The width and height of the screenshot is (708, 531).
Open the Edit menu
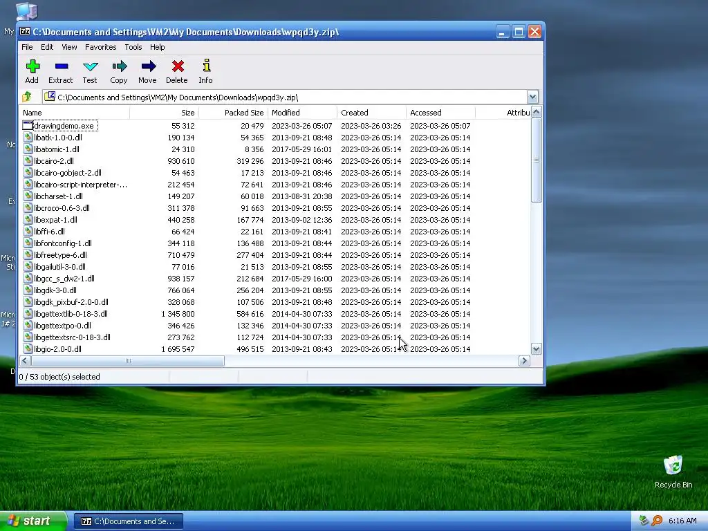point(47,47)
